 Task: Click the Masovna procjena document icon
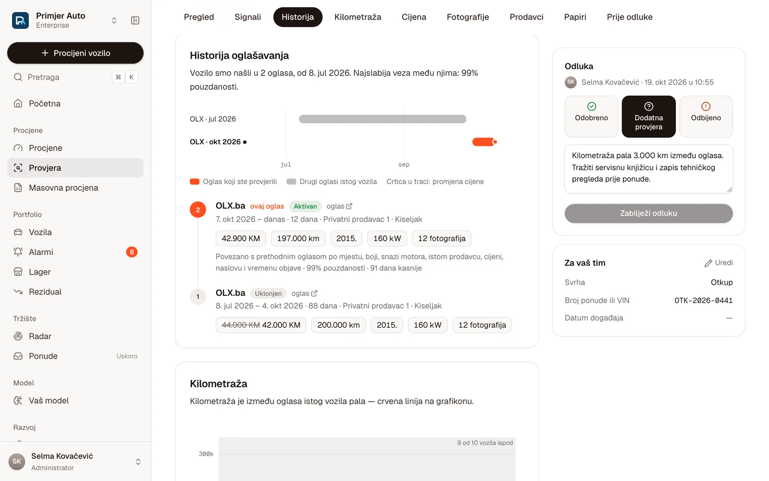[18, 188]
